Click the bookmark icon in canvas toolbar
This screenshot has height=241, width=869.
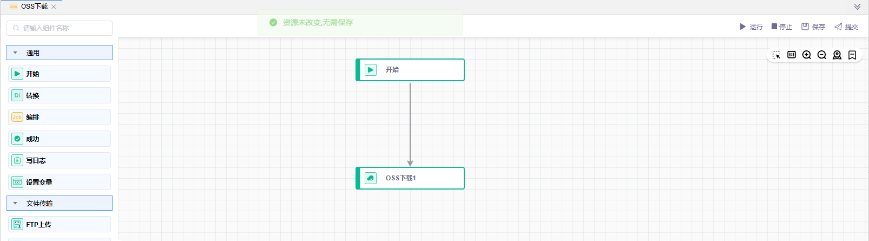coord(852,55)
